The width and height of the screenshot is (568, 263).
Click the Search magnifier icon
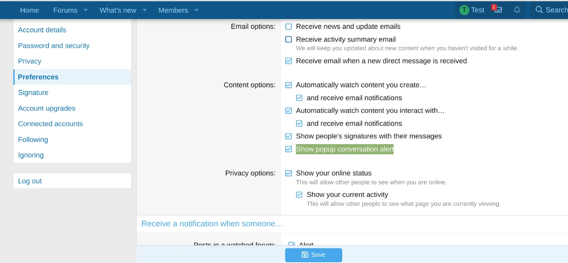pos(539,10)
